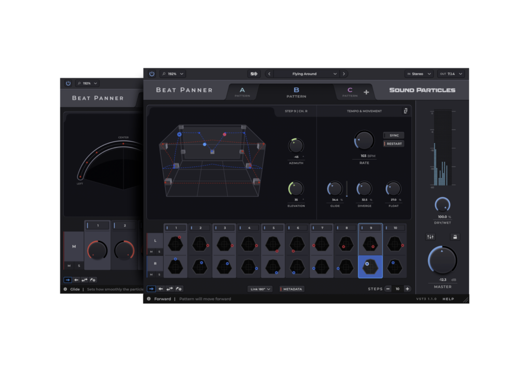Click the Glide knob

tap(335, 189)
